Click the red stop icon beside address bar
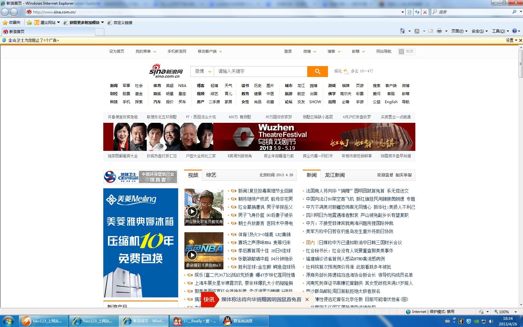The image size is (523, 327). tap(425, 12)
